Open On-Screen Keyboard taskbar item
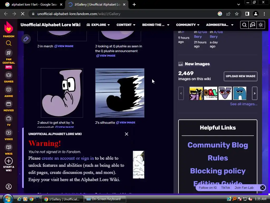Viewport: 270px width, 203px height. pyautogui.click(x=105, y=199)
